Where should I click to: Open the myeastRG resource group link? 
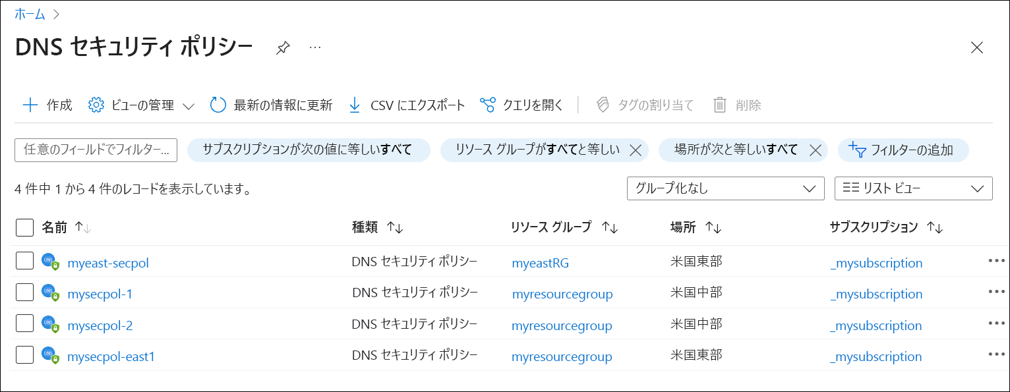[x=541, y=263]
